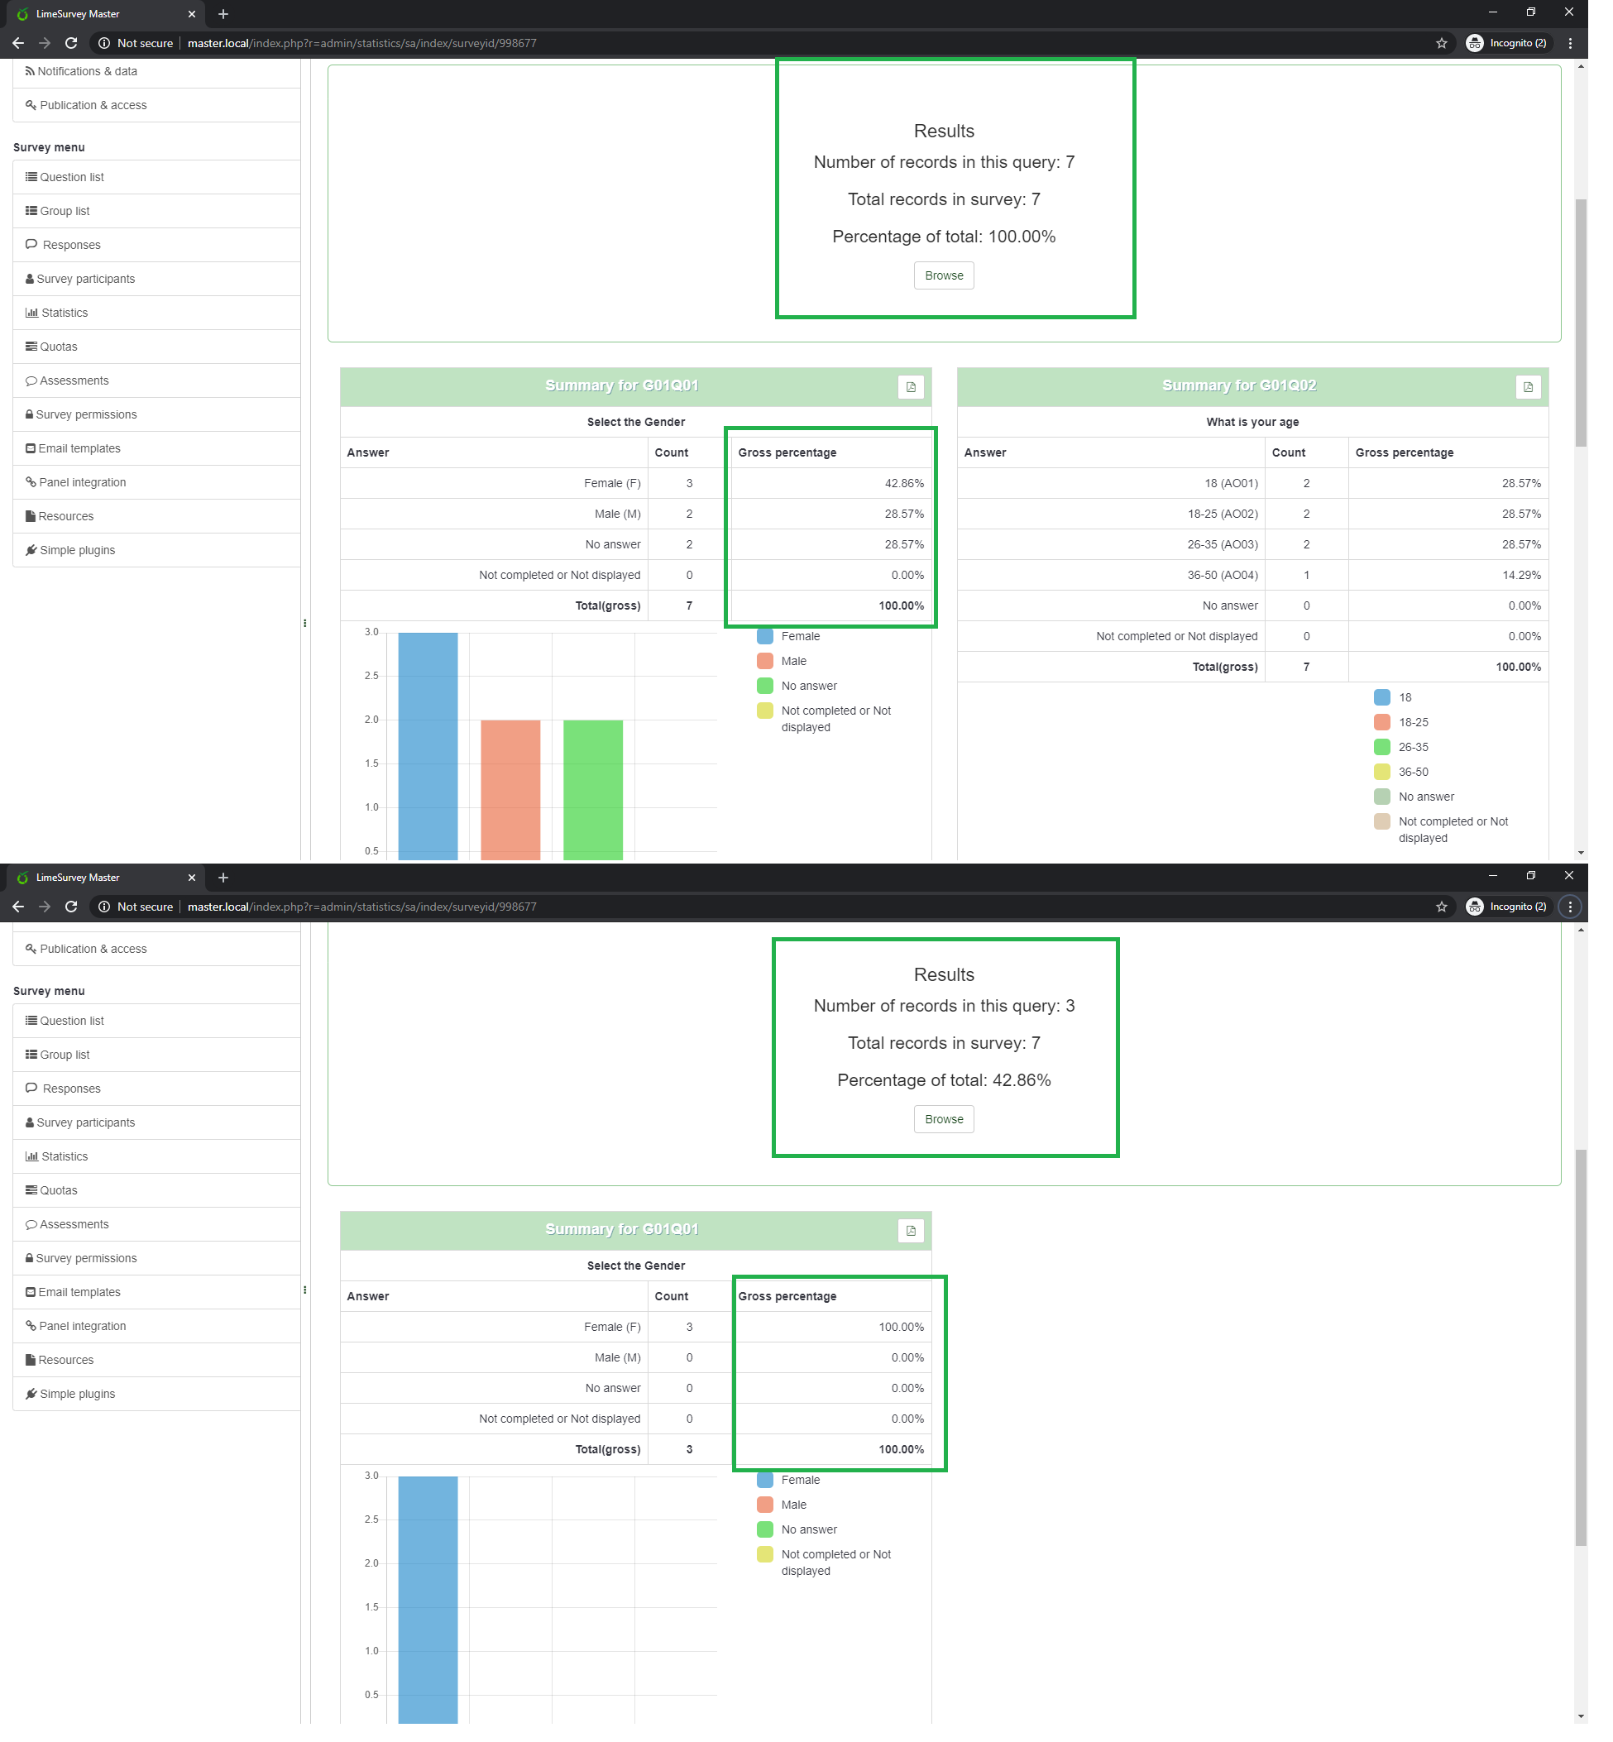Go back using the arrow in the lower browser window
This screenshot has height=1742, width=1613.
18,907
